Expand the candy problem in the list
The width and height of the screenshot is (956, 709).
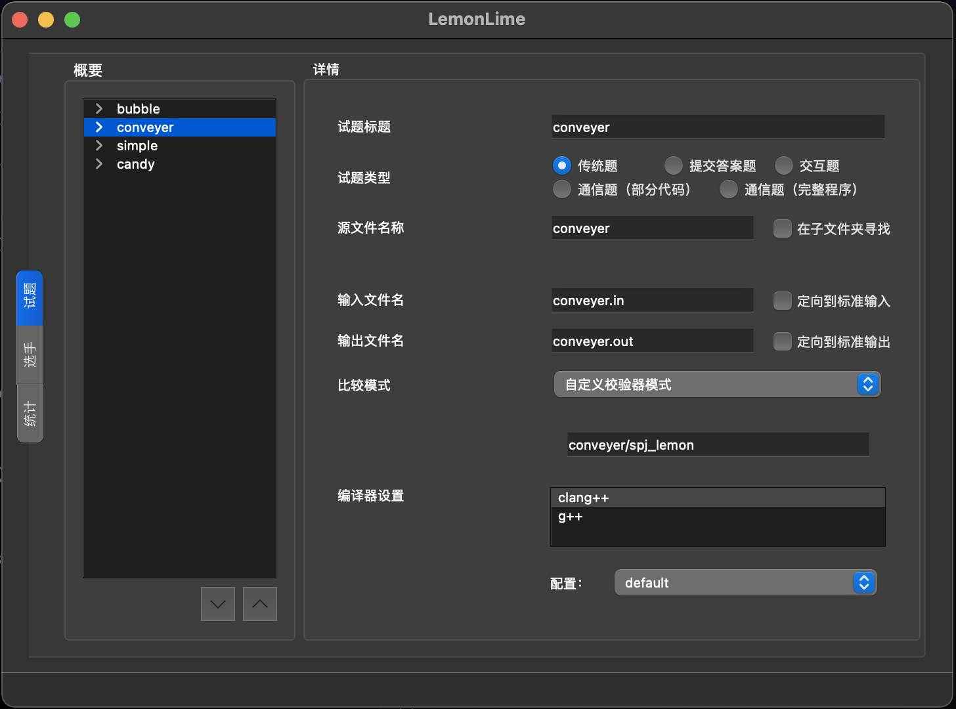pyautogui.click(x=98, y=164)
